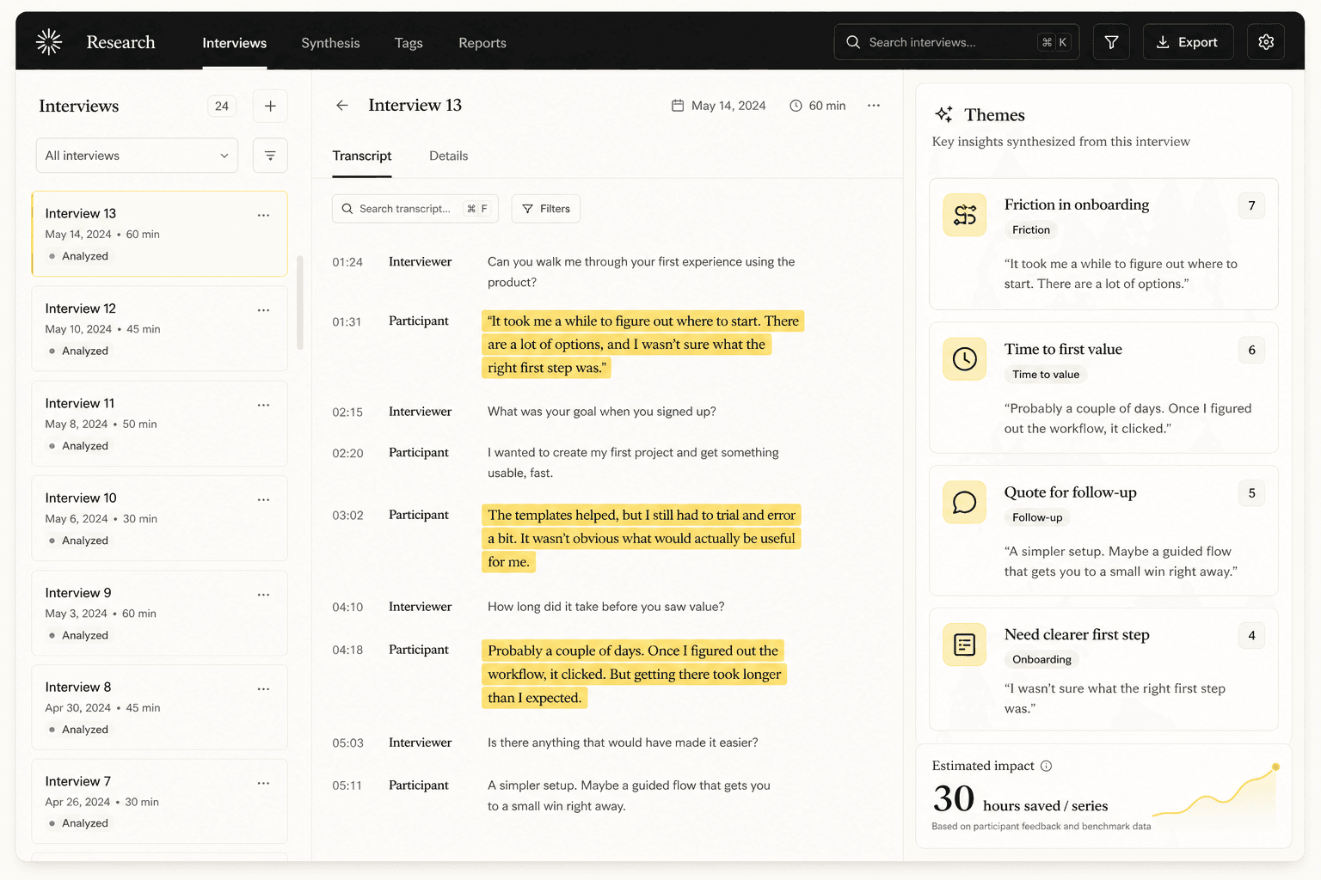The image size is (1321, 880).
Task: Open transcript Filters button
Action: click(x=546, y=209)
